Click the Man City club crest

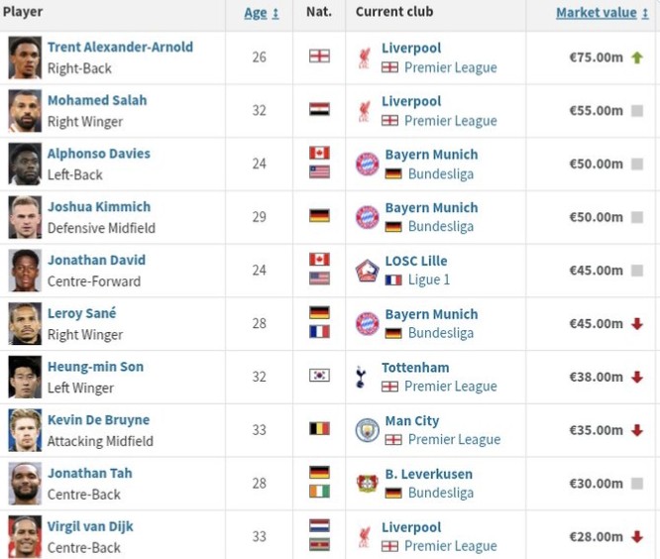click(x=368, y=430)
